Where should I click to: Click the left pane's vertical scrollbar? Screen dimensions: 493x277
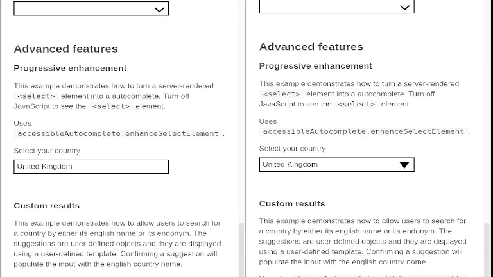pos(241,249)
